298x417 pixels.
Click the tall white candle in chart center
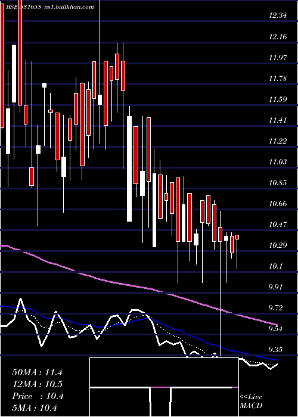(129, 169)
